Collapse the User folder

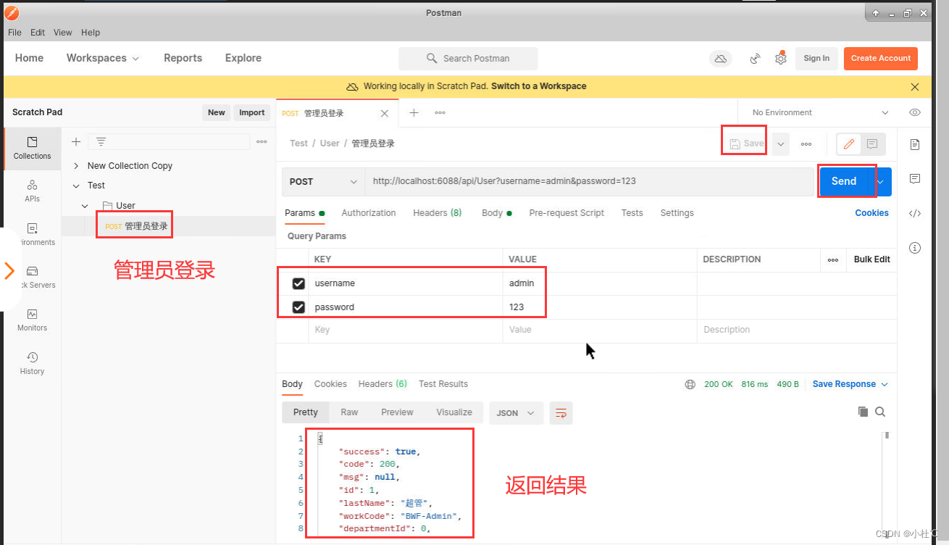tap(85, 206)
